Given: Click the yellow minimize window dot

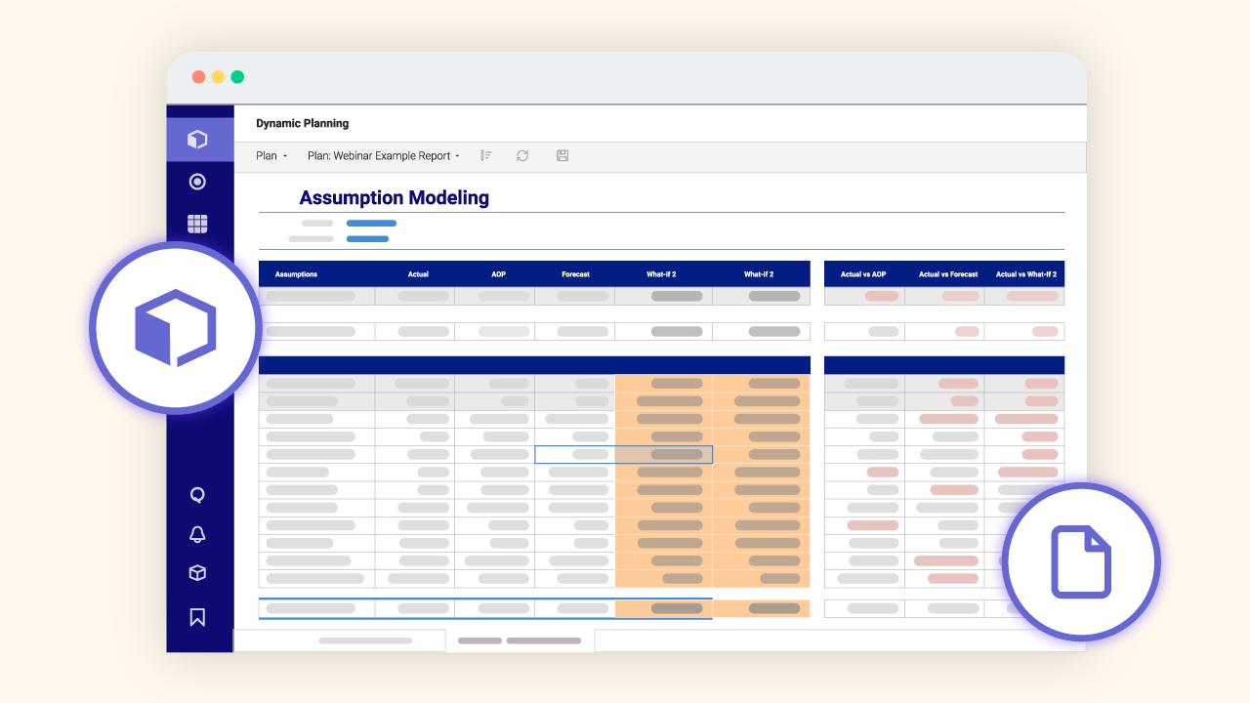Looking at the screenshot, I should (x=218, y=77).
